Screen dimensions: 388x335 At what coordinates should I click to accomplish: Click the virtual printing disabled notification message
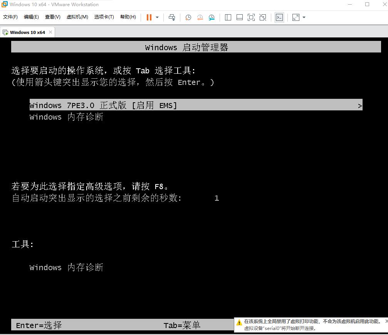tap(312, 321)
